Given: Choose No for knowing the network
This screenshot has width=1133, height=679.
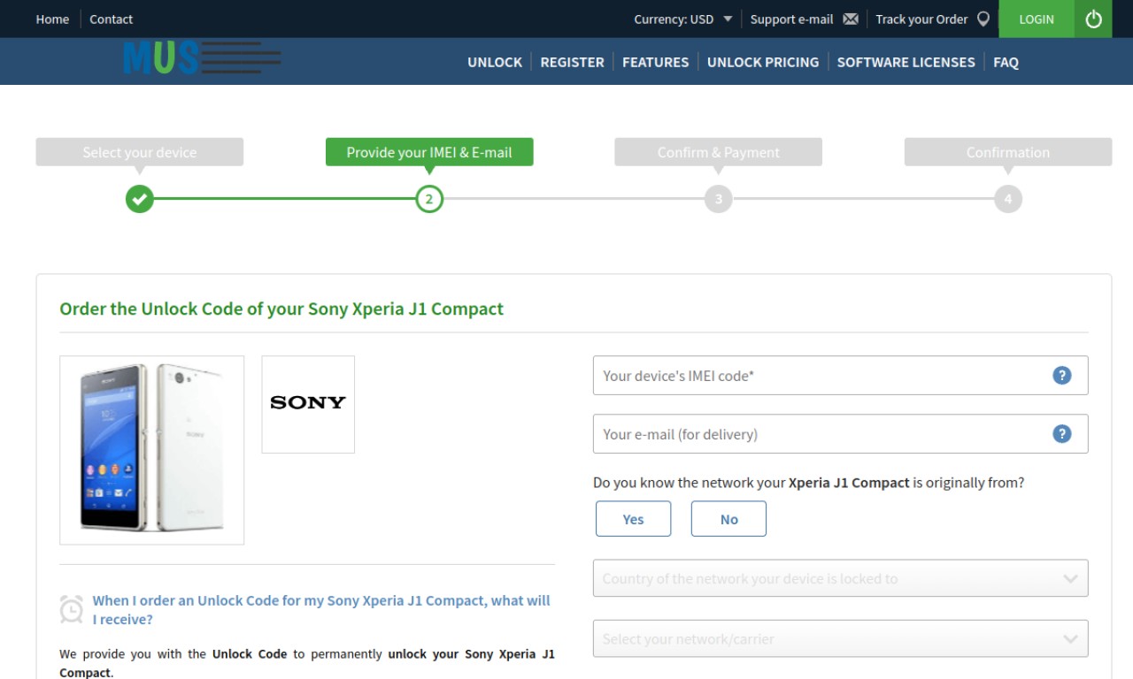Looking at the screenshot, I should click(728, 519).
